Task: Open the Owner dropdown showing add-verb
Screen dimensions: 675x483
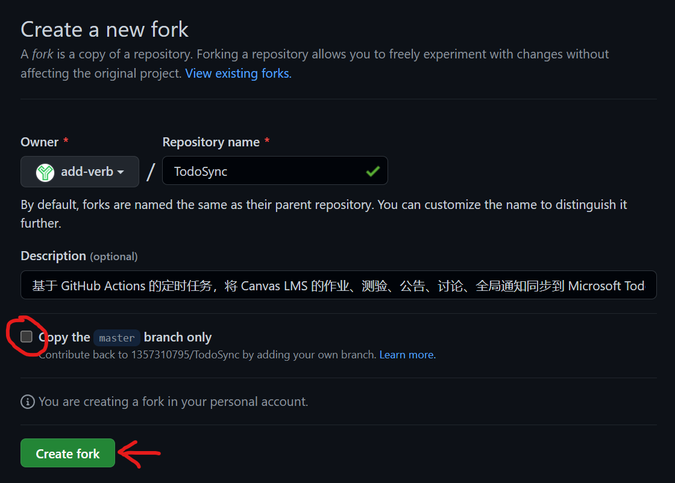Action: pos(80,172)
